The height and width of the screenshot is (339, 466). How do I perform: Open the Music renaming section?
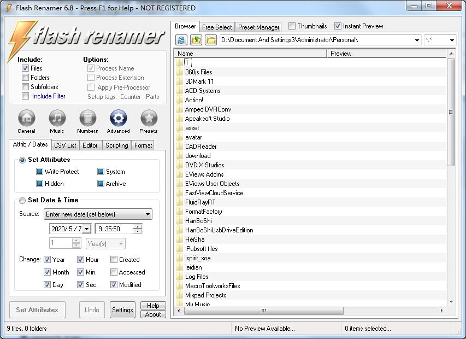pyautogui.click(x=57, y=119)
